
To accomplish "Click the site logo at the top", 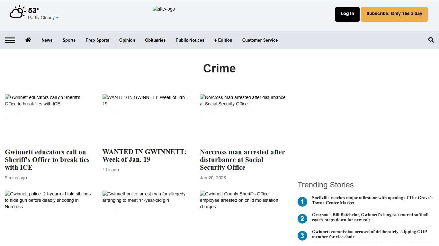I will coord(164,9).
